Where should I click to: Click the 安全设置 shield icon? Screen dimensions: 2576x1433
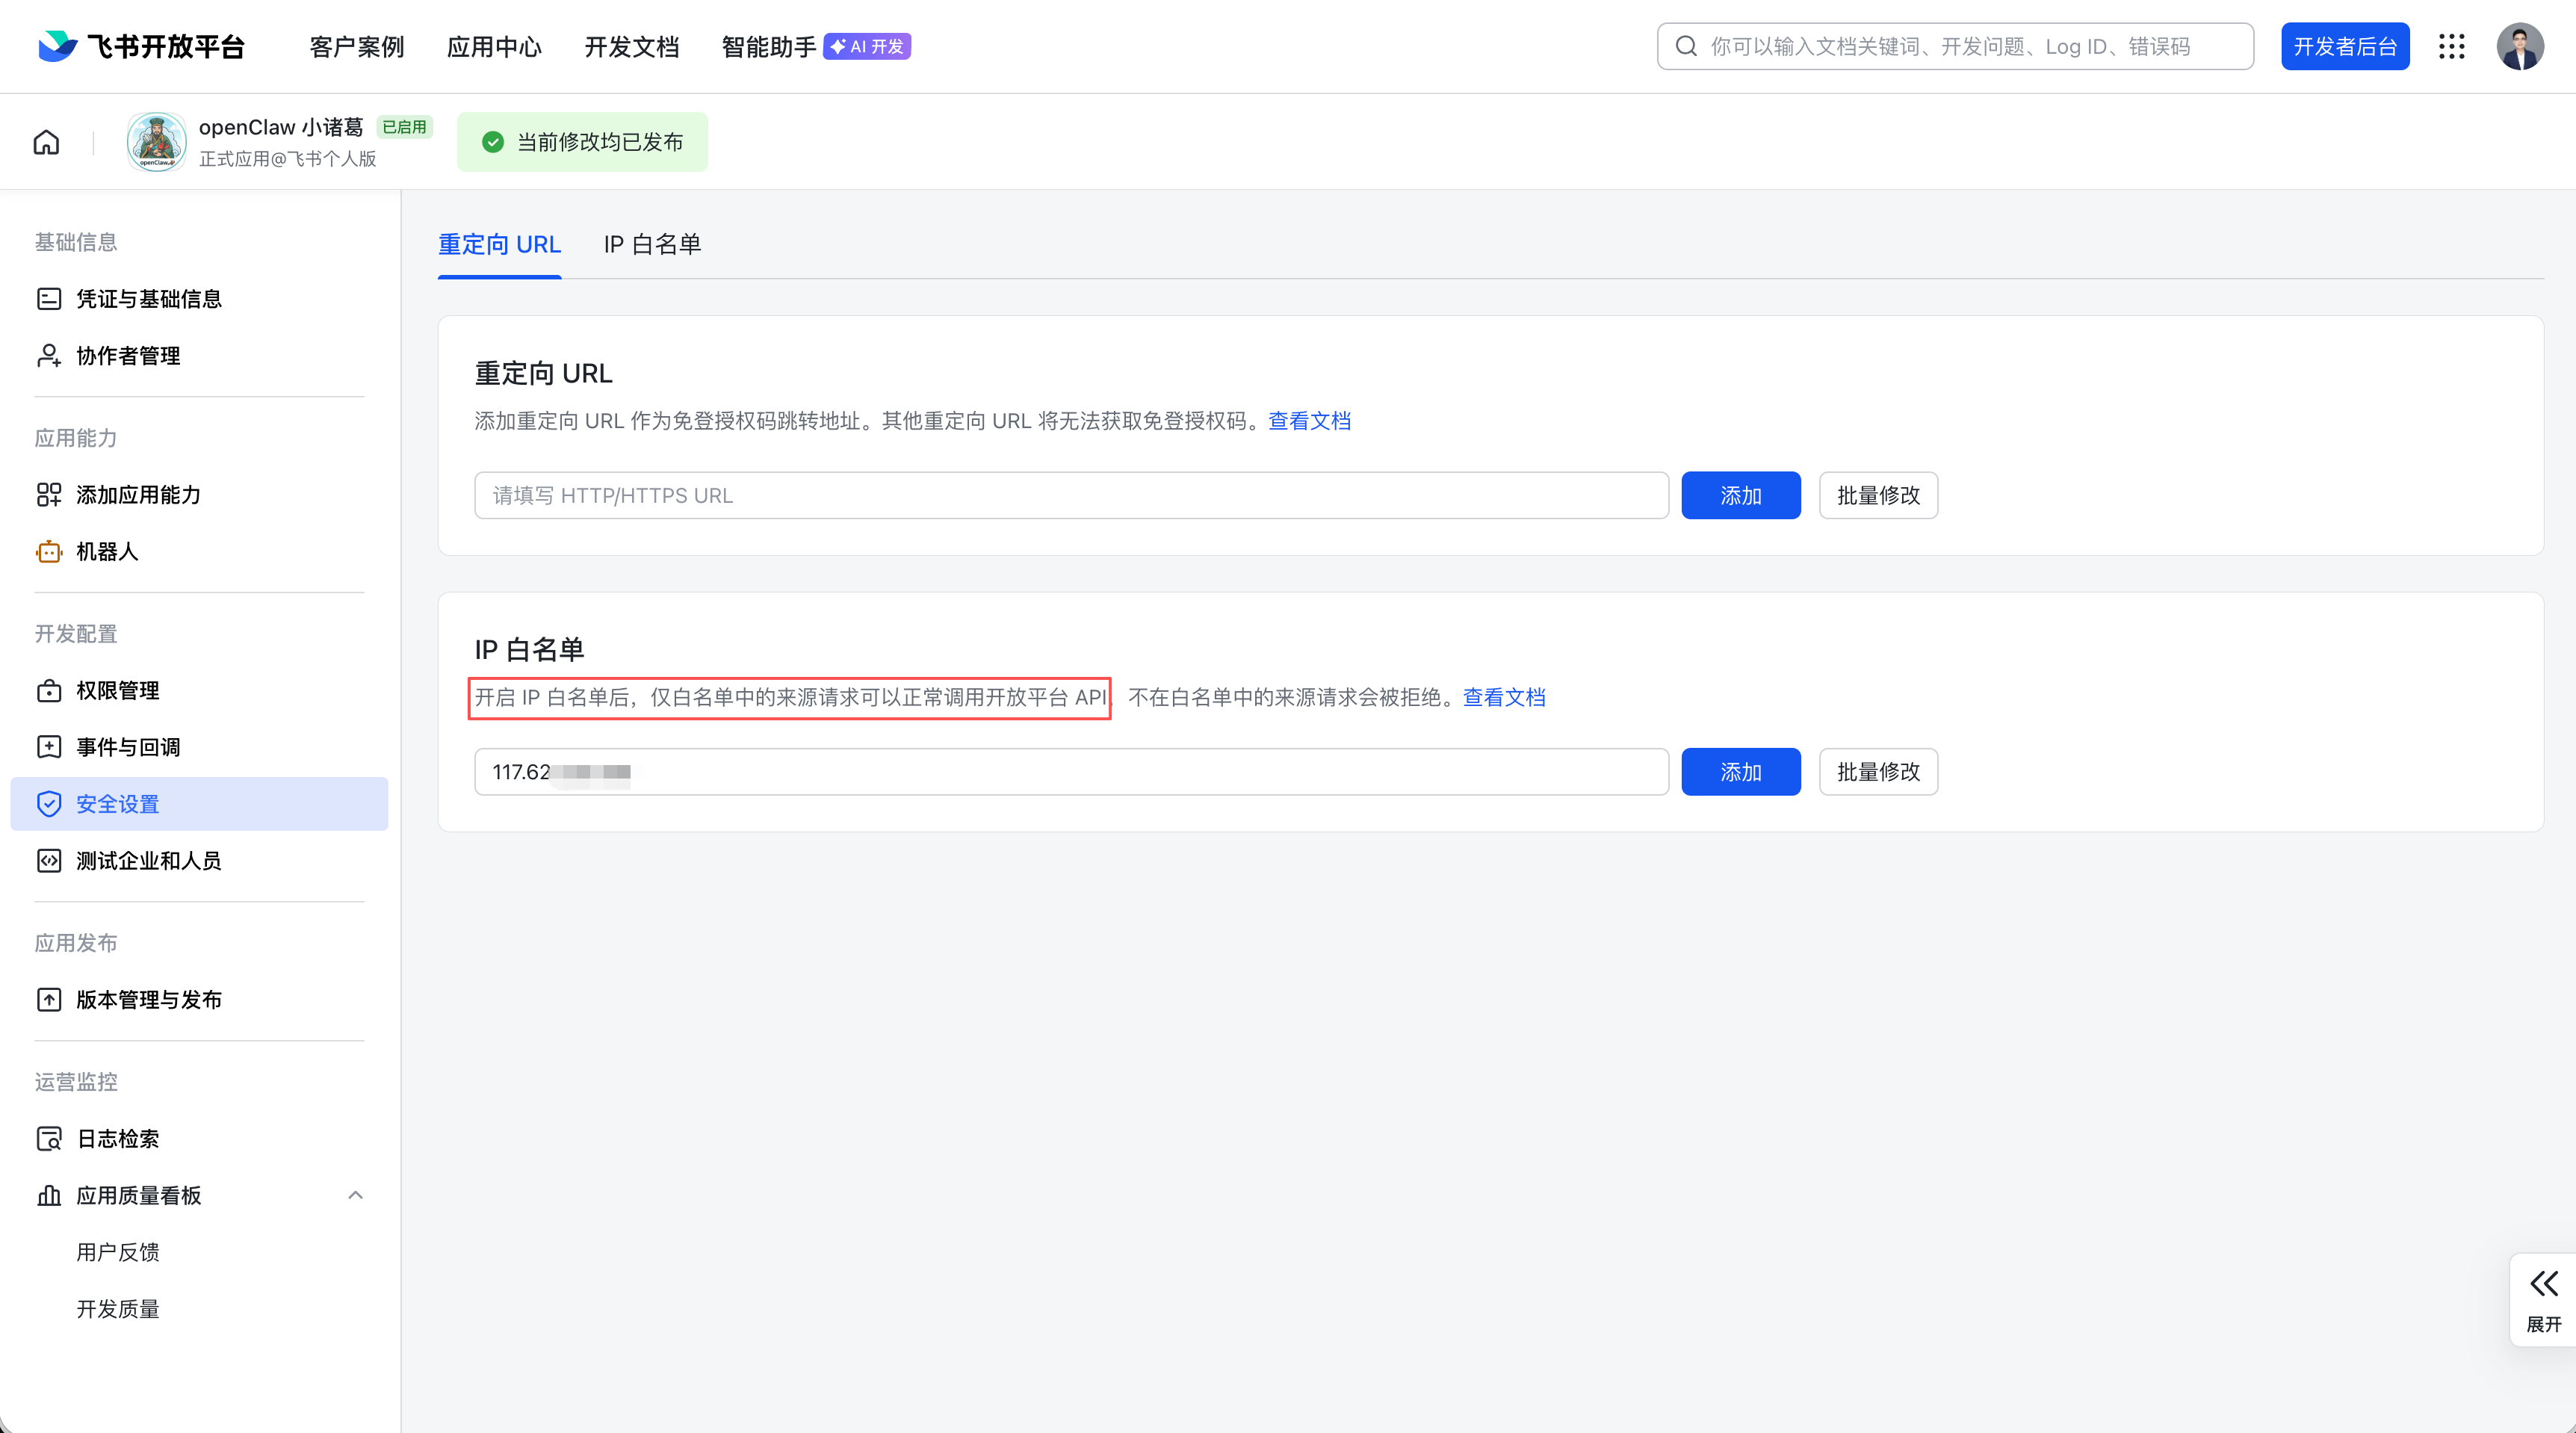pos(50,803)
